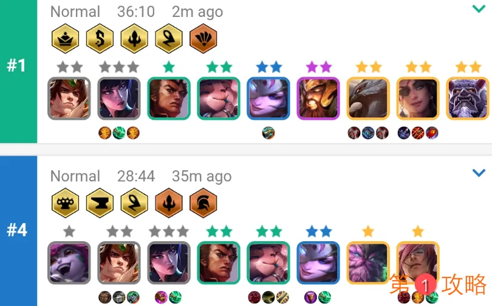This screenshot has width=492, height=306.
Task: Select the gold-bordered dark raven-like champion portrait
Action: 368,99
